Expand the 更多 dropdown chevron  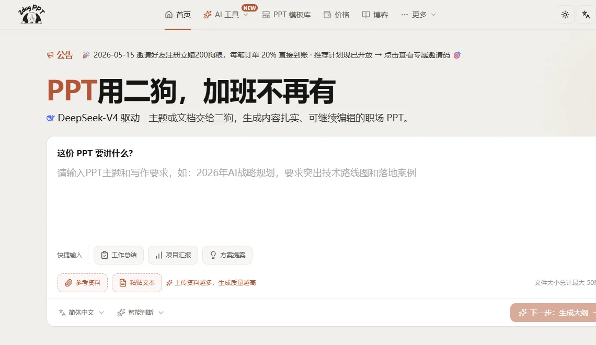click(x=433, y=15)
